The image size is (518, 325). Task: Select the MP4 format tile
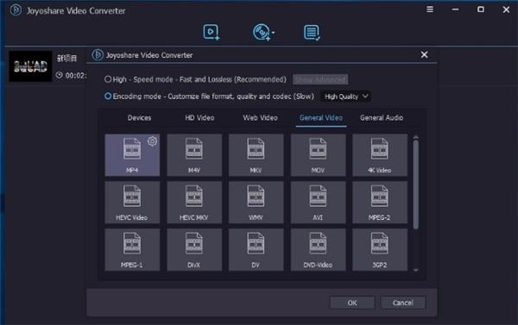coord(132,155)
